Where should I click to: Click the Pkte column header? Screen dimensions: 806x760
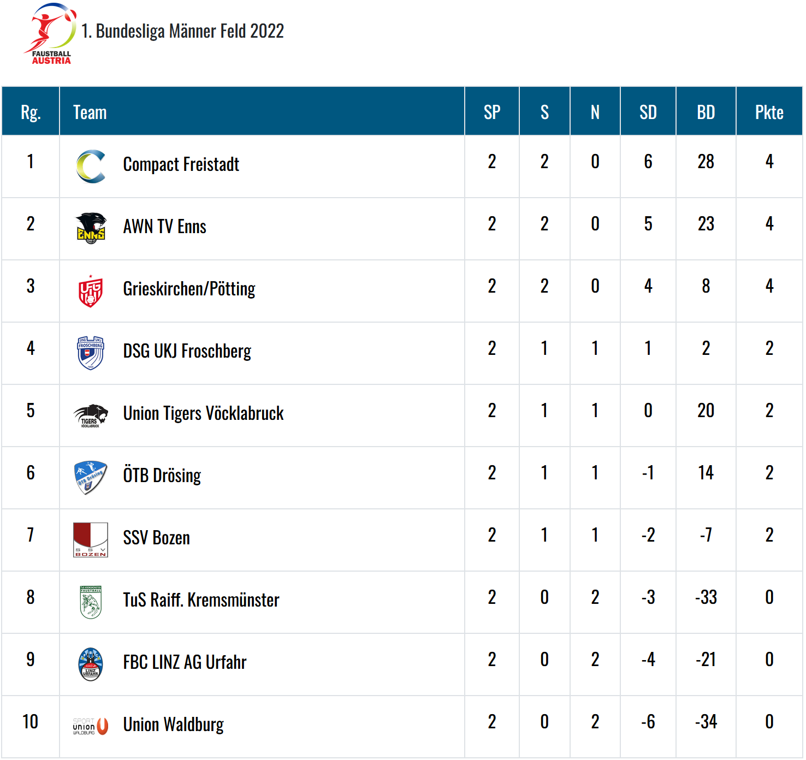[x=769, y=112]
